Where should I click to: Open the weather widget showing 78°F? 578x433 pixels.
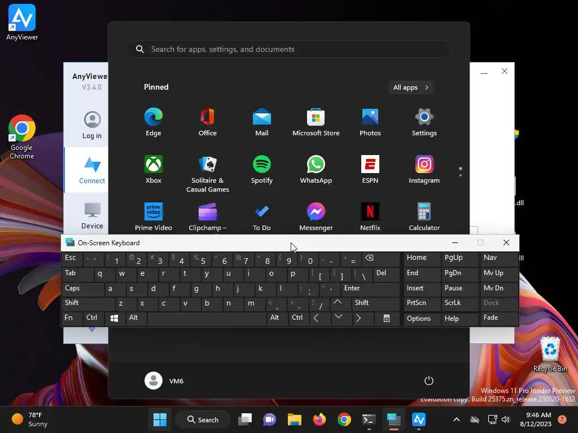click(x=29, y=419)
